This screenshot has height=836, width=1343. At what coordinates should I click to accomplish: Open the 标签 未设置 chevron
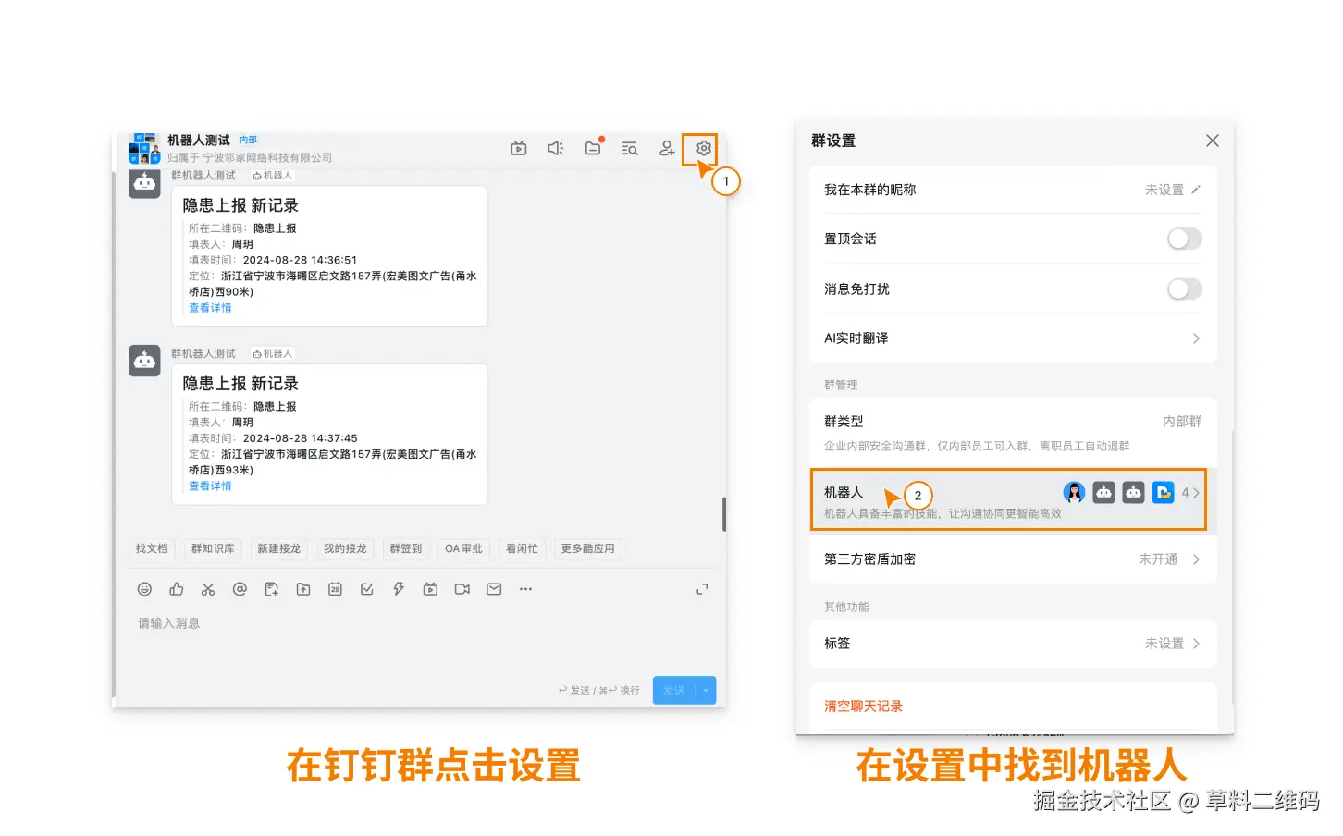1196,644
